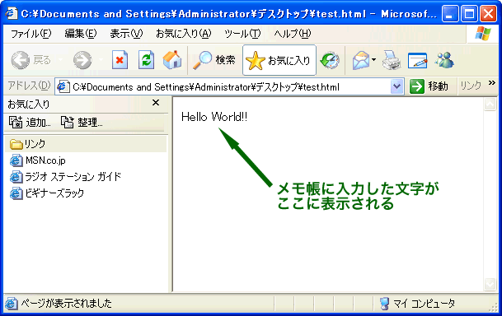Image resolution: width=502 pixels, height=316 pixels.
Task: Expand the リンク toolbar chevron
Action: pyautogui.click(x=492, y=83)
